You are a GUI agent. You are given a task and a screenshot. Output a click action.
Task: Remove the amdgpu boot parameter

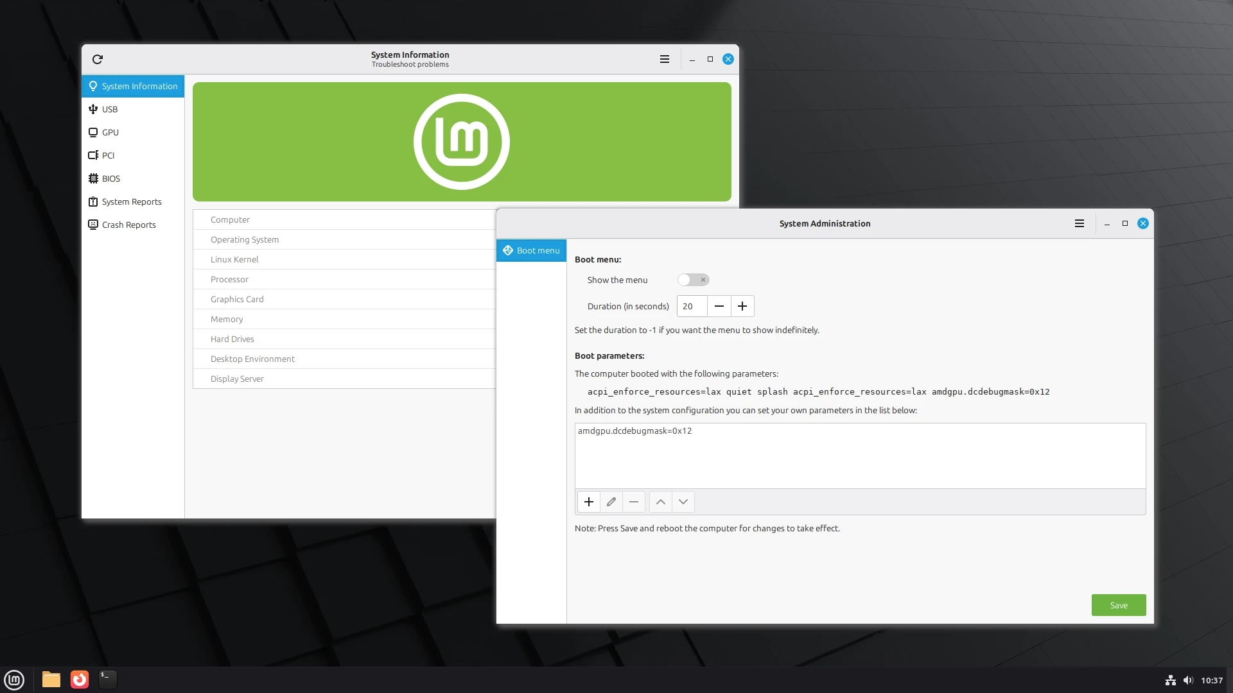pyautogui.click(x=634, y=502)
